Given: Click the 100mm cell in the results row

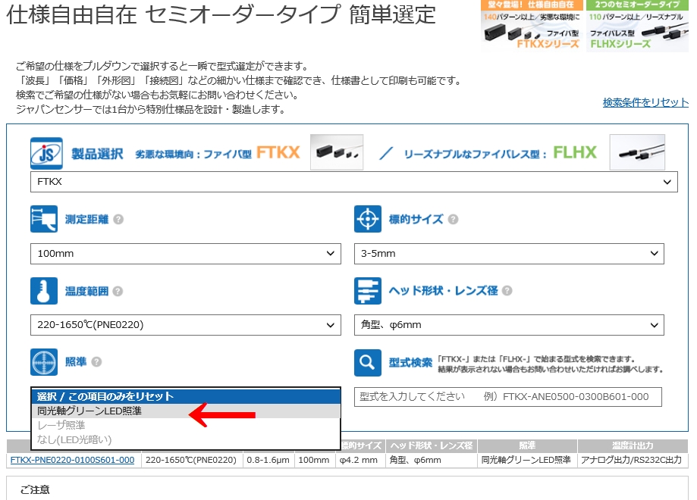Looking at the screenshot, I should click(314, 460).
